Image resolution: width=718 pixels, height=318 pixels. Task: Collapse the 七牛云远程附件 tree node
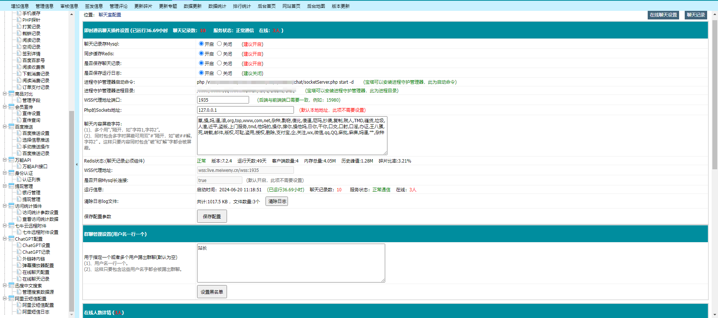tap(5, 226)
